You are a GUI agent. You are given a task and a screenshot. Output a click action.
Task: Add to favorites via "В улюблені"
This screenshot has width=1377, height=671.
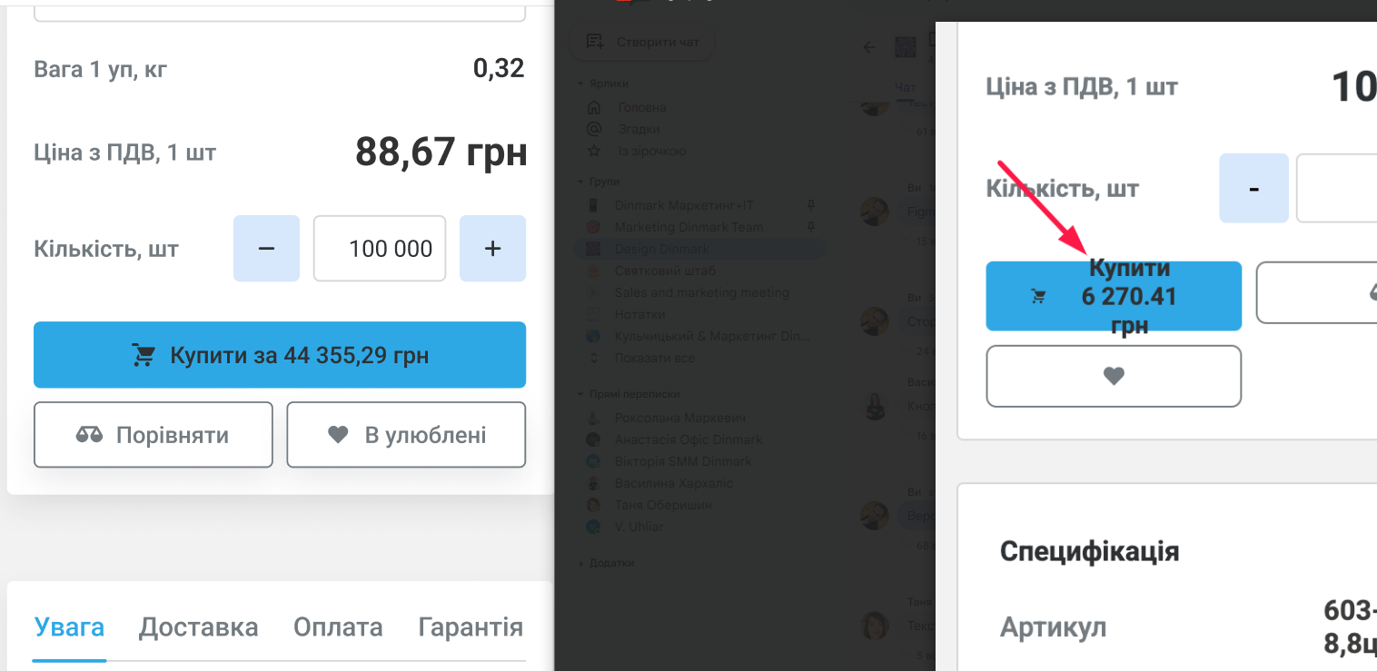[x=406, y=435]
